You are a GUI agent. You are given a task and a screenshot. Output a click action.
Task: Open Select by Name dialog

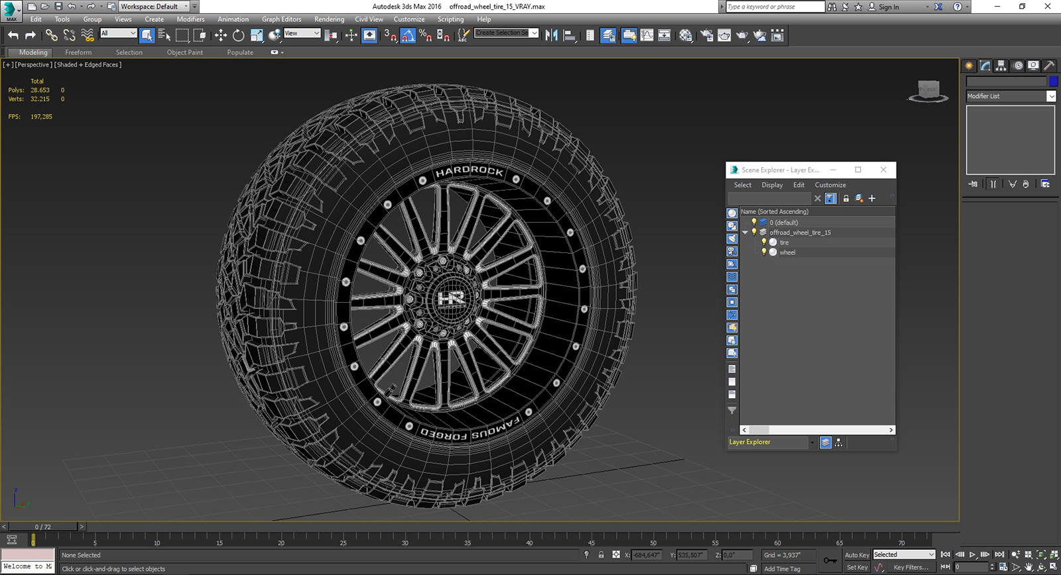164,35
